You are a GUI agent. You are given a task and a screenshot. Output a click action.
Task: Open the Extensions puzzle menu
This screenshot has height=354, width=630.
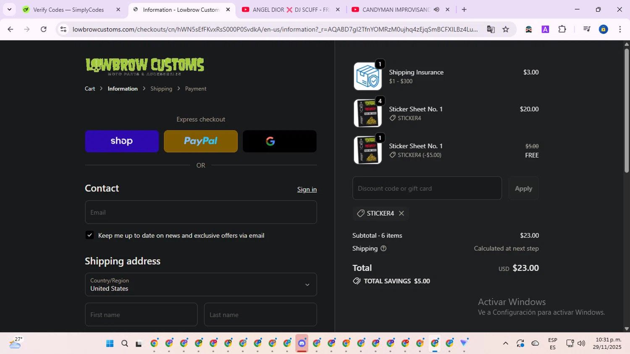point(562,29)
